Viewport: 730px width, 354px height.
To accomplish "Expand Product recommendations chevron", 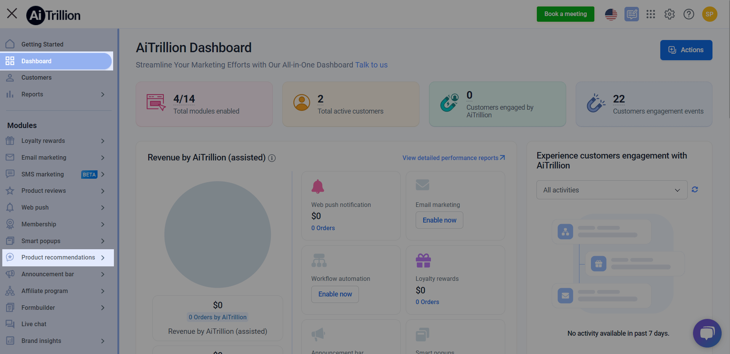I will tap(103, 258).
